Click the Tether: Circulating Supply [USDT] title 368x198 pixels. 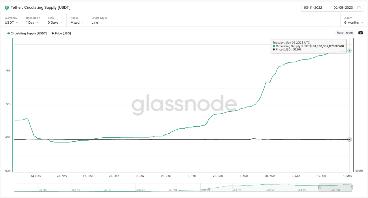click(40, 7)
